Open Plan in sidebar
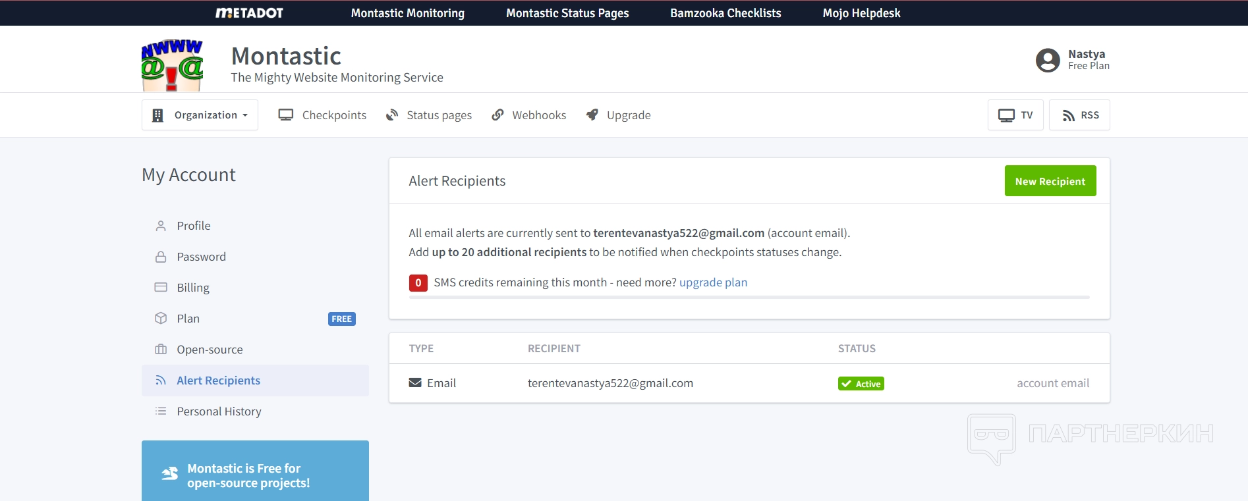This screenshot has height=501, width=1248. pyautogui.click(x=255, y=319)
